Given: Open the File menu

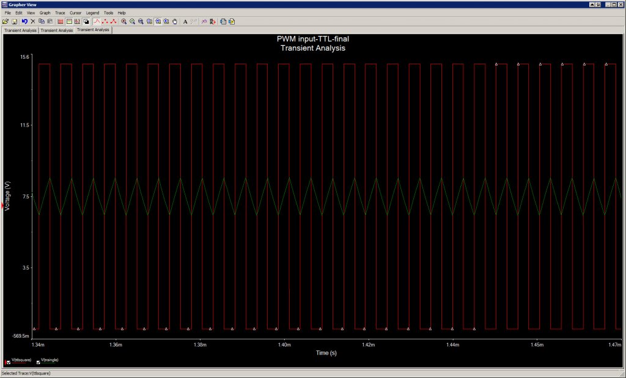Looking at the screenshot, I should [x=7, y=13].
